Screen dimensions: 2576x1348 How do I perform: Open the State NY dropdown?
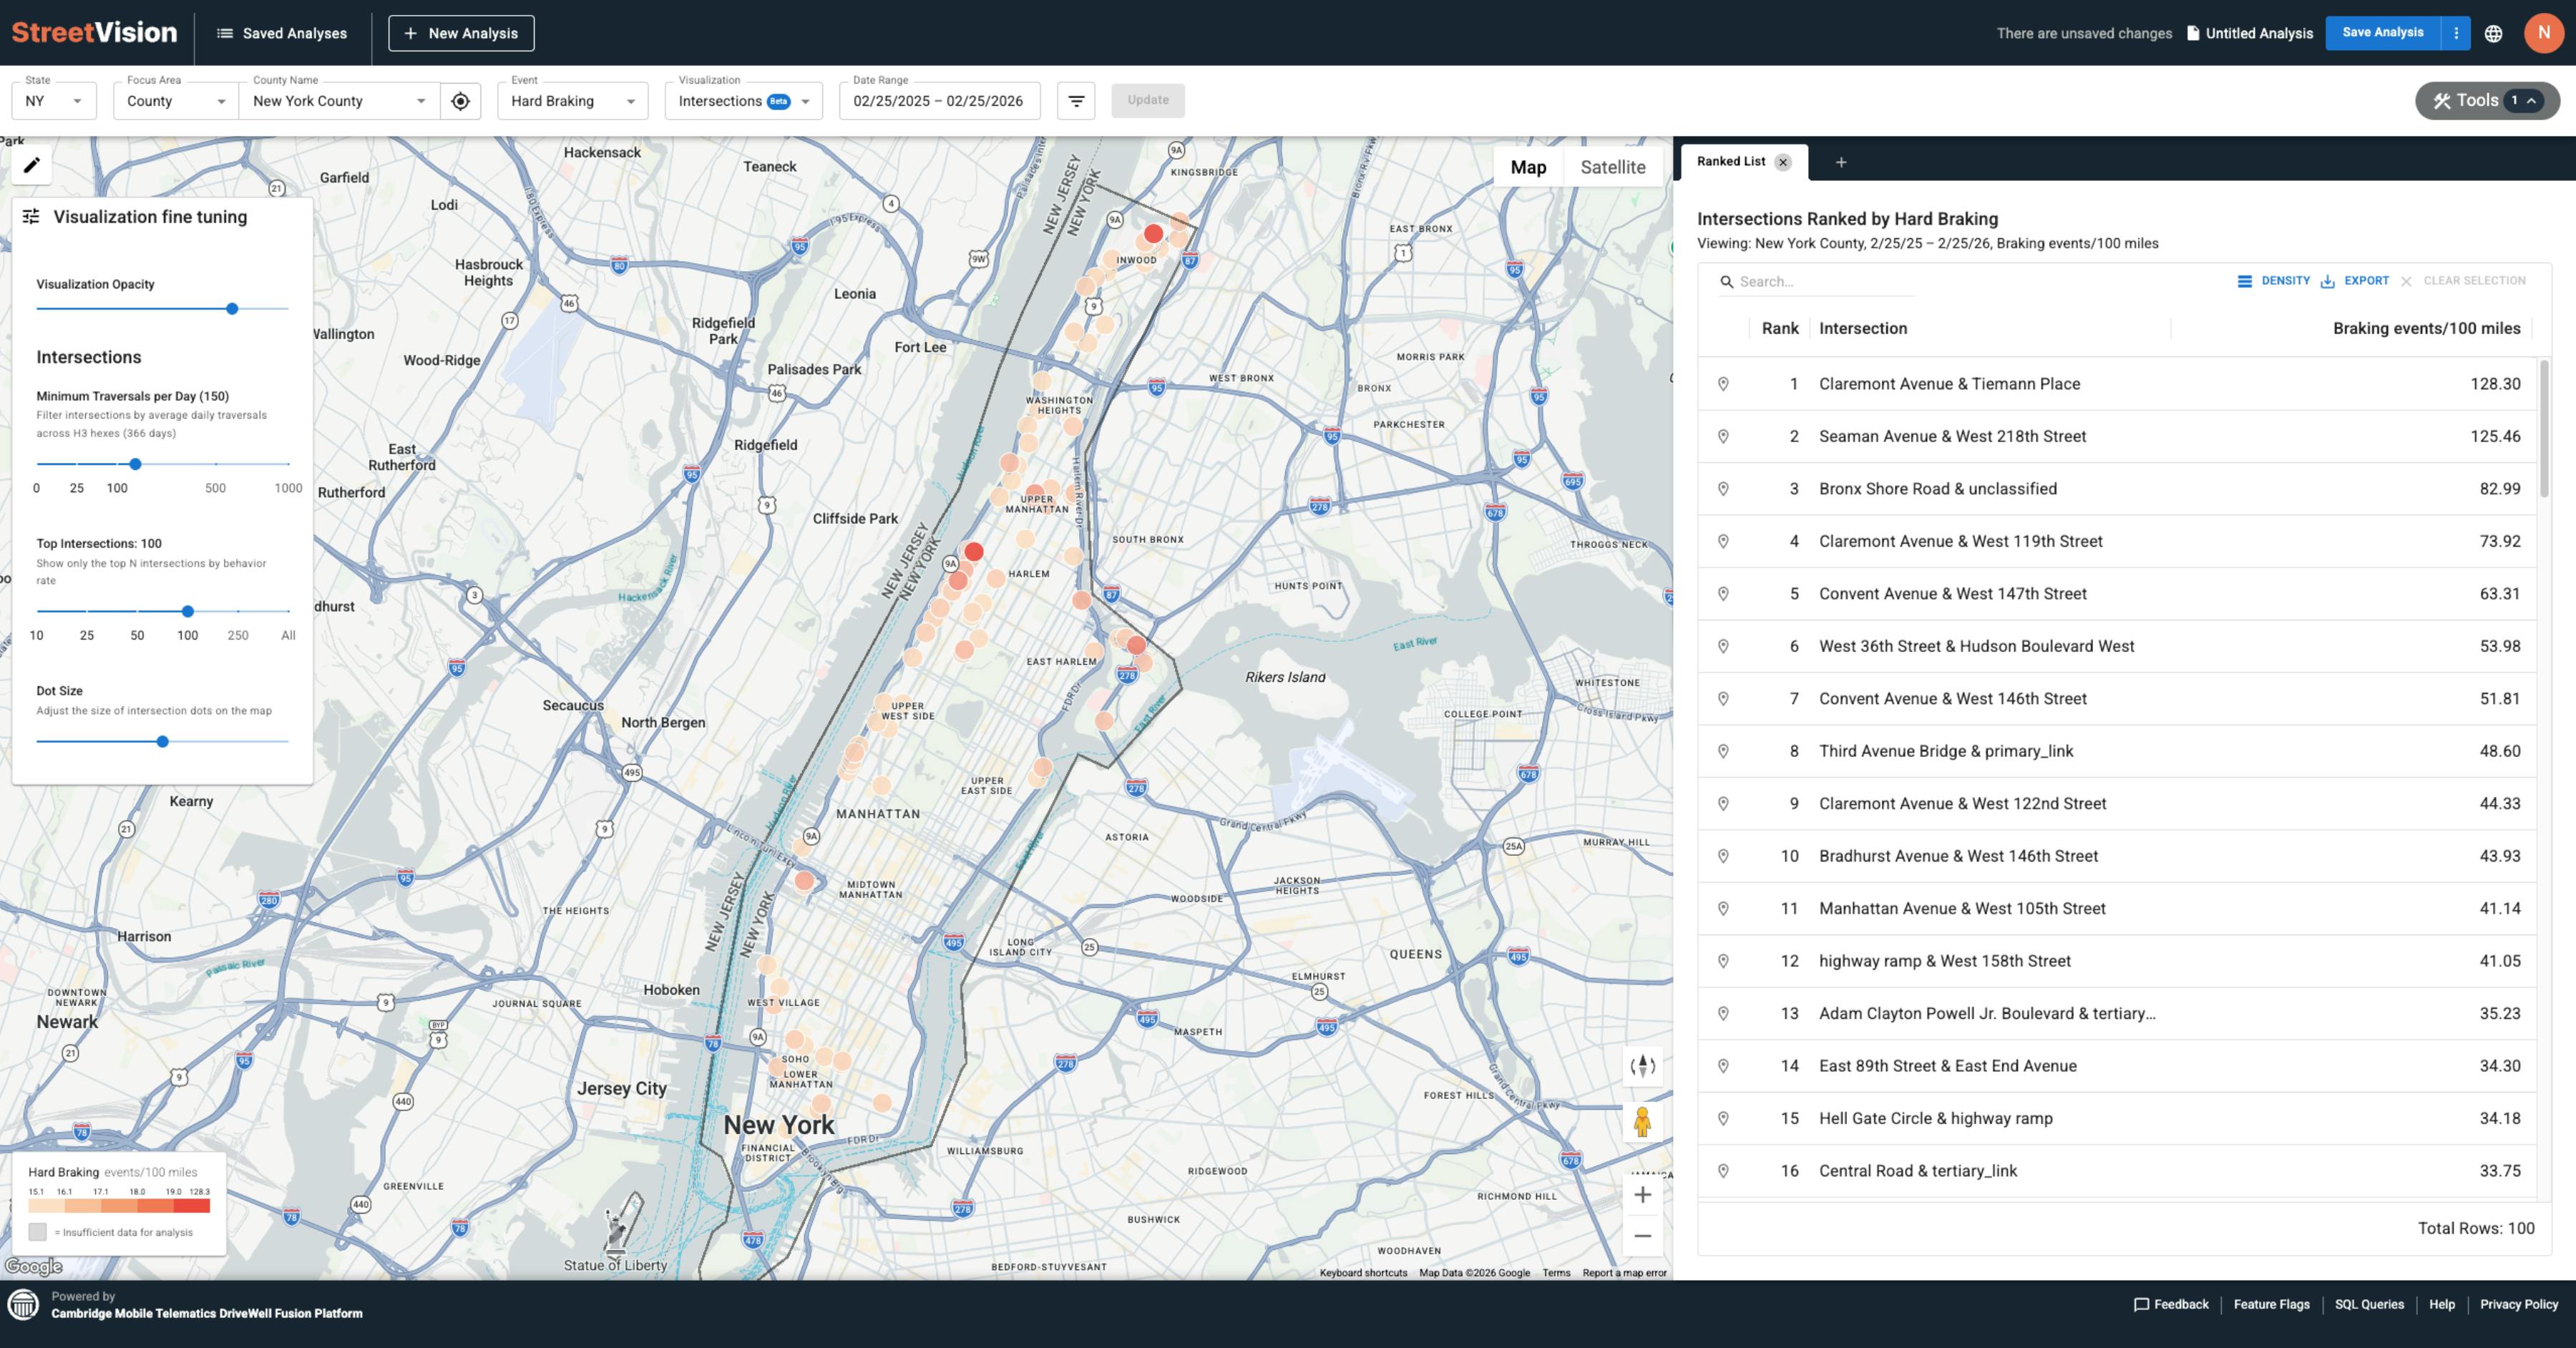tap(53, 100)
